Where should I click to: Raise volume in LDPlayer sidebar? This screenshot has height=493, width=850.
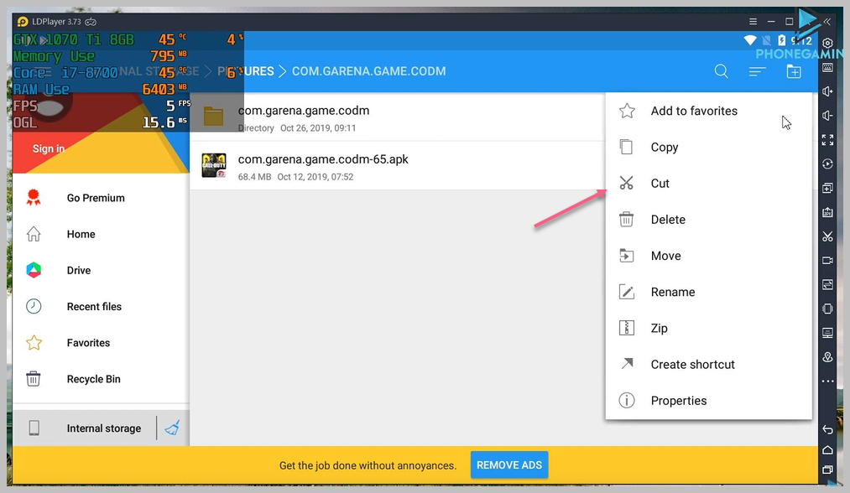(x=827, y=91)
